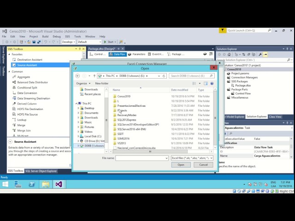
Task: Select the PresentacionesEfectivas folder
Action: click(x=131, y=105)
